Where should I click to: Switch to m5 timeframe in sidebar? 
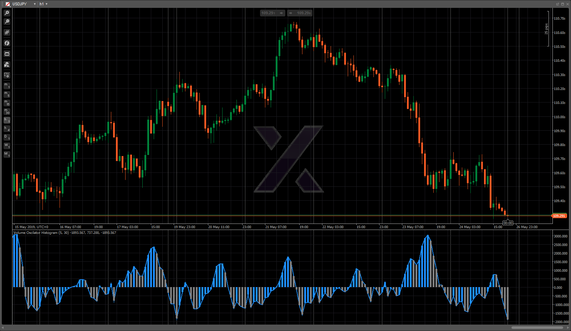[7, 94]
